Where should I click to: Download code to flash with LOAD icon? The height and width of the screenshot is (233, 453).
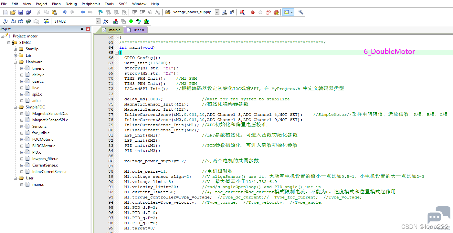click(x=47, y=21)
